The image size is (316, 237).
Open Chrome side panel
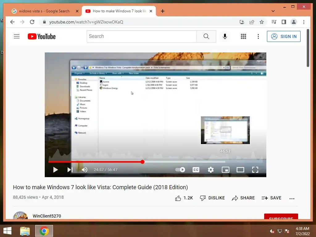point(284,22)
